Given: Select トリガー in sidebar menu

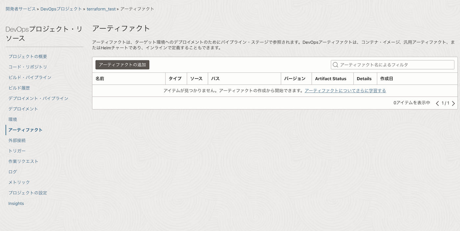Looking at the screenshot, I should tap(17, 151).
